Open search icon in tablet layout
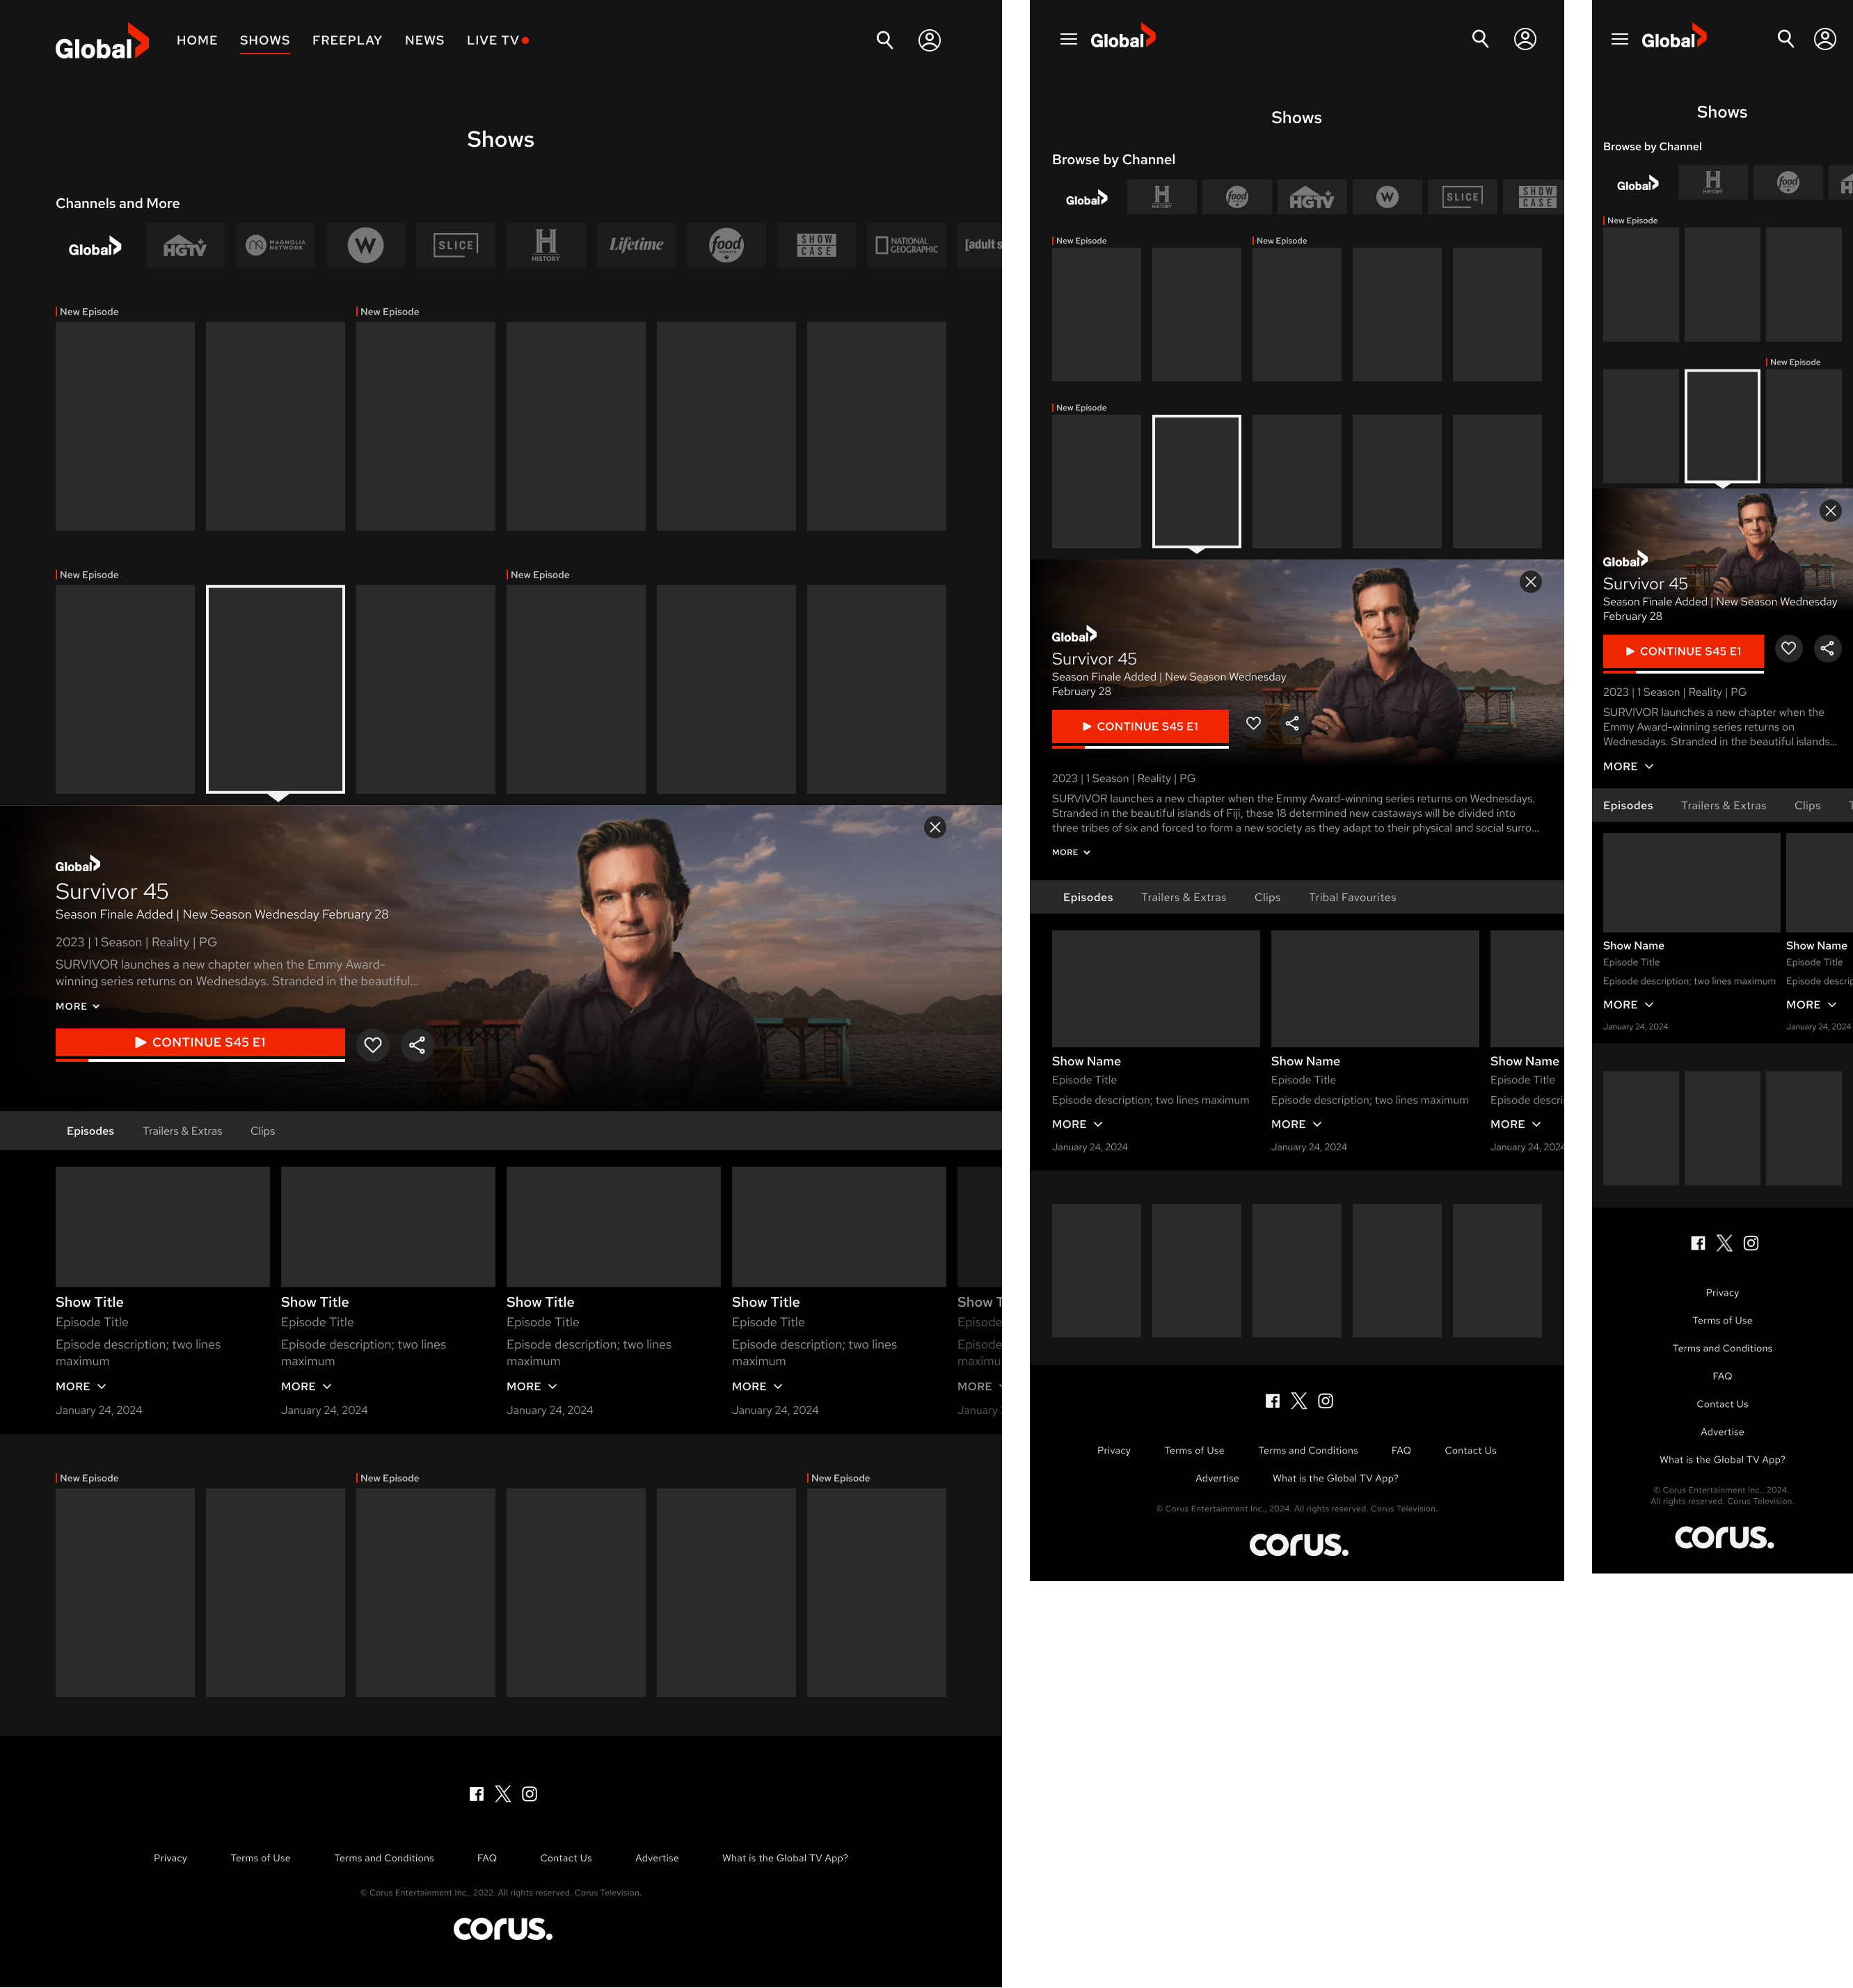Viewport: 1853px width, 1988px height. [x=1480, y=39]
